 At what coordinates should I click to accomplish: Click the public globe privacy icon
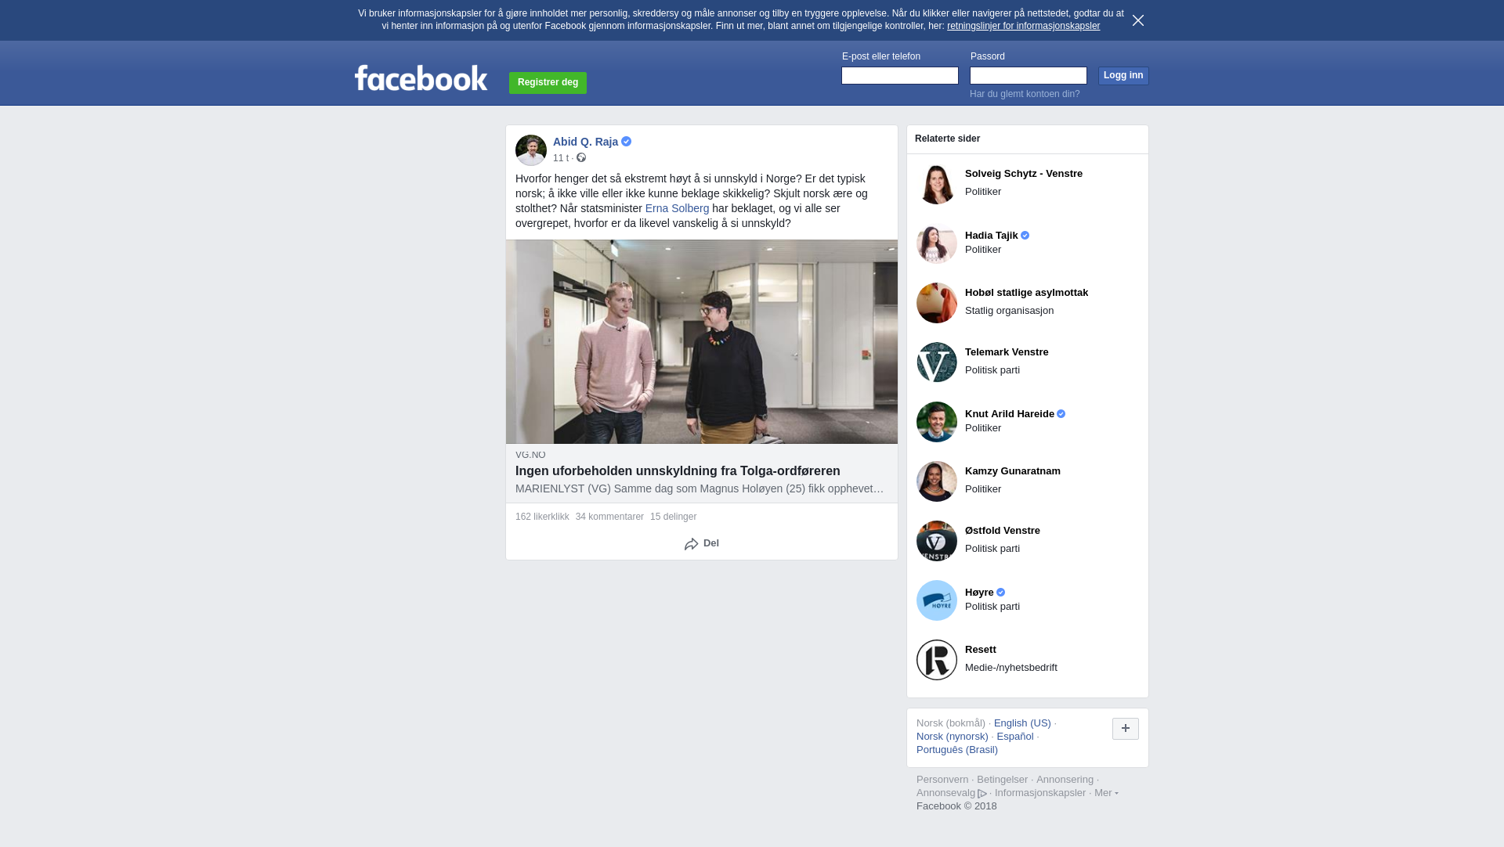(581, 158)
